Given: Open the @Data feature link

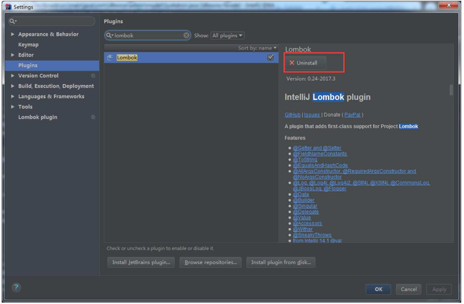Looking at the screenshot, I should coord(301,195).
